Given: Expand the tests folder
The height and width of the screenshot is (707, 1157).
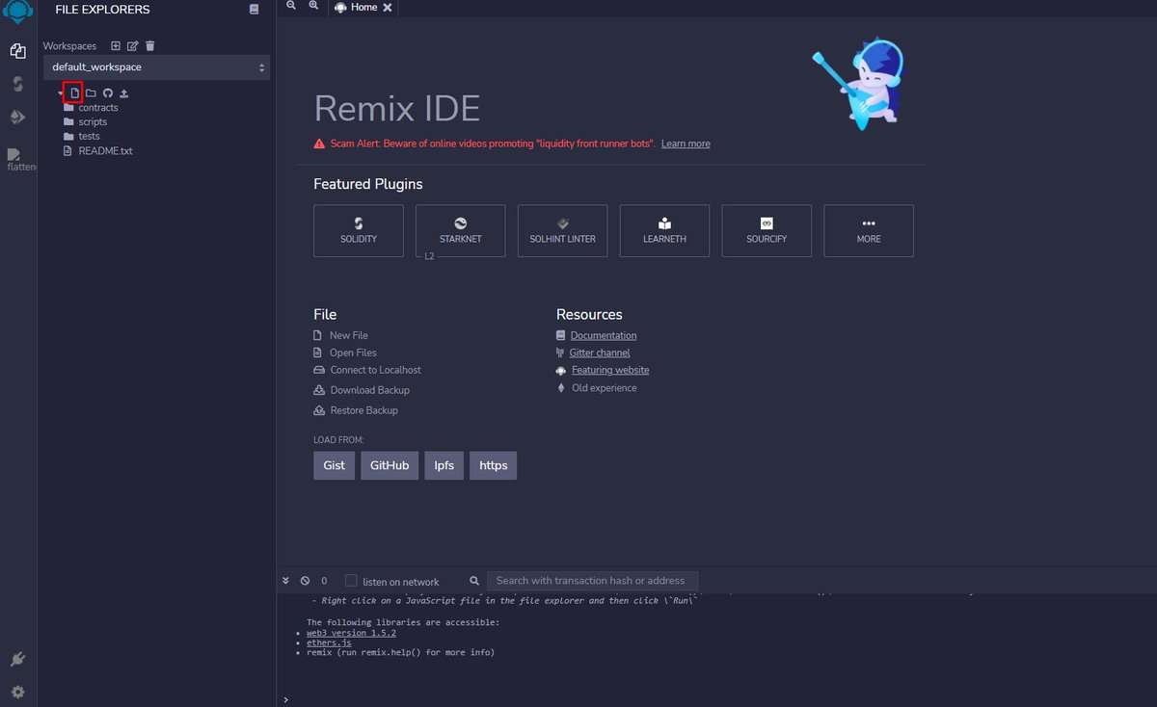Looking at the screenshot, I should 89,137.
